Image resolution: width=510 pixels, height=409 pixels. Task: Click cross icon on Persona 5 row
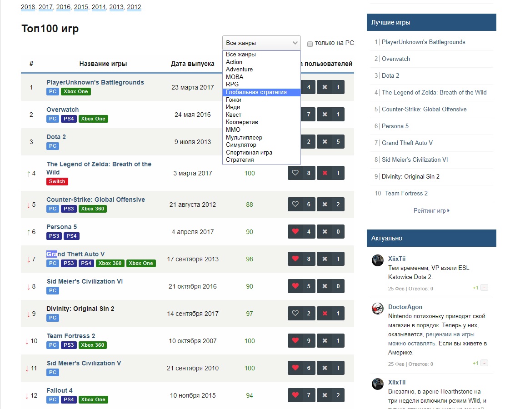click(325, 231)
